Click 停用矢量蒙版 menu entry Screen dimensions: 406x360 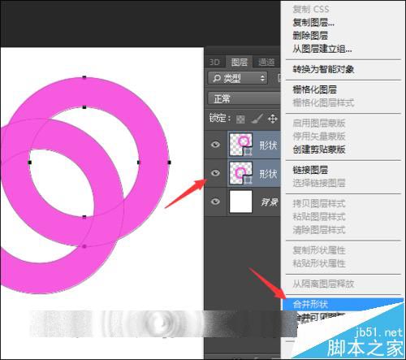319,136
